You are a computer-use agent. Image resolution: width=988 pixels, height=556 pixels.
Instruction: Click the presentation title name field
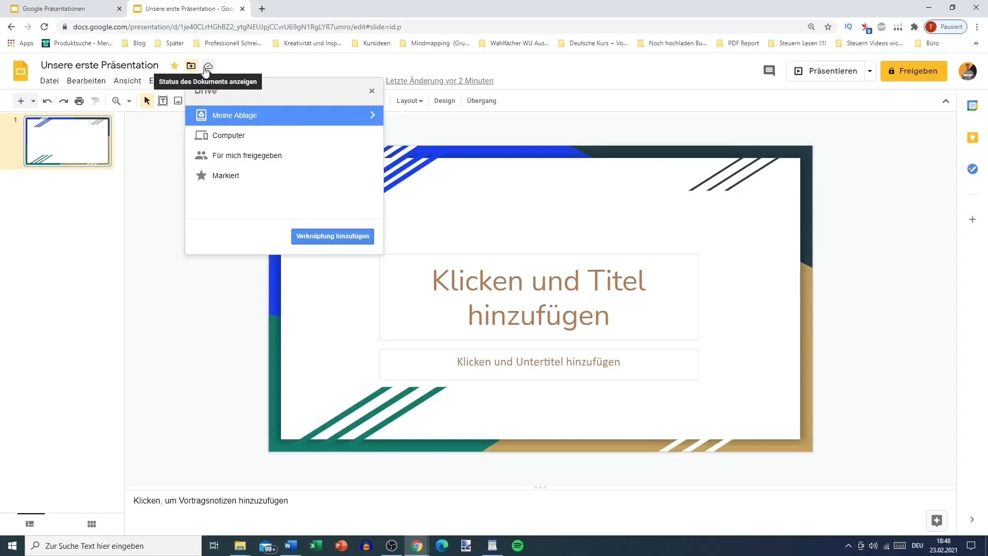coord(100,65)
